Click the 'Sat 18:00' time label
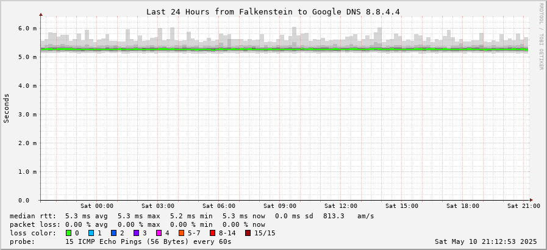Screen dimensions: 547x250 coord(463,206)
